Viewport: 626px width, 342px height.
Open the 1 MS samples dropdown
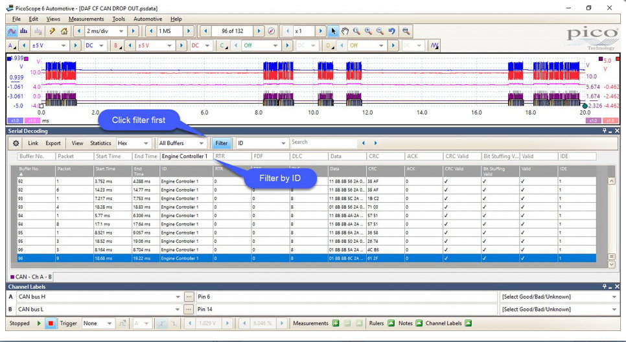click(x=170, y=31)
